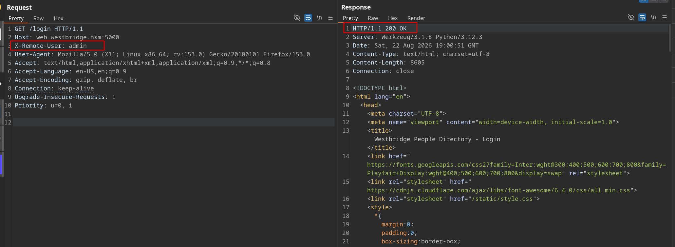The width and height of the screenshot is (675, 247).
Task: Switch to the Response Raw tab
Action: [373, 18]
